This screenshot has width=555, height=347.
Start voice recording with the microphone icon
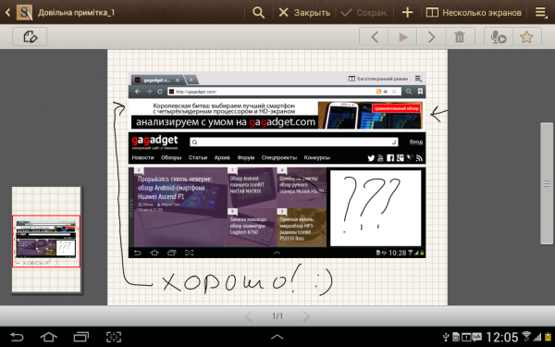click(x=499, y=37)
